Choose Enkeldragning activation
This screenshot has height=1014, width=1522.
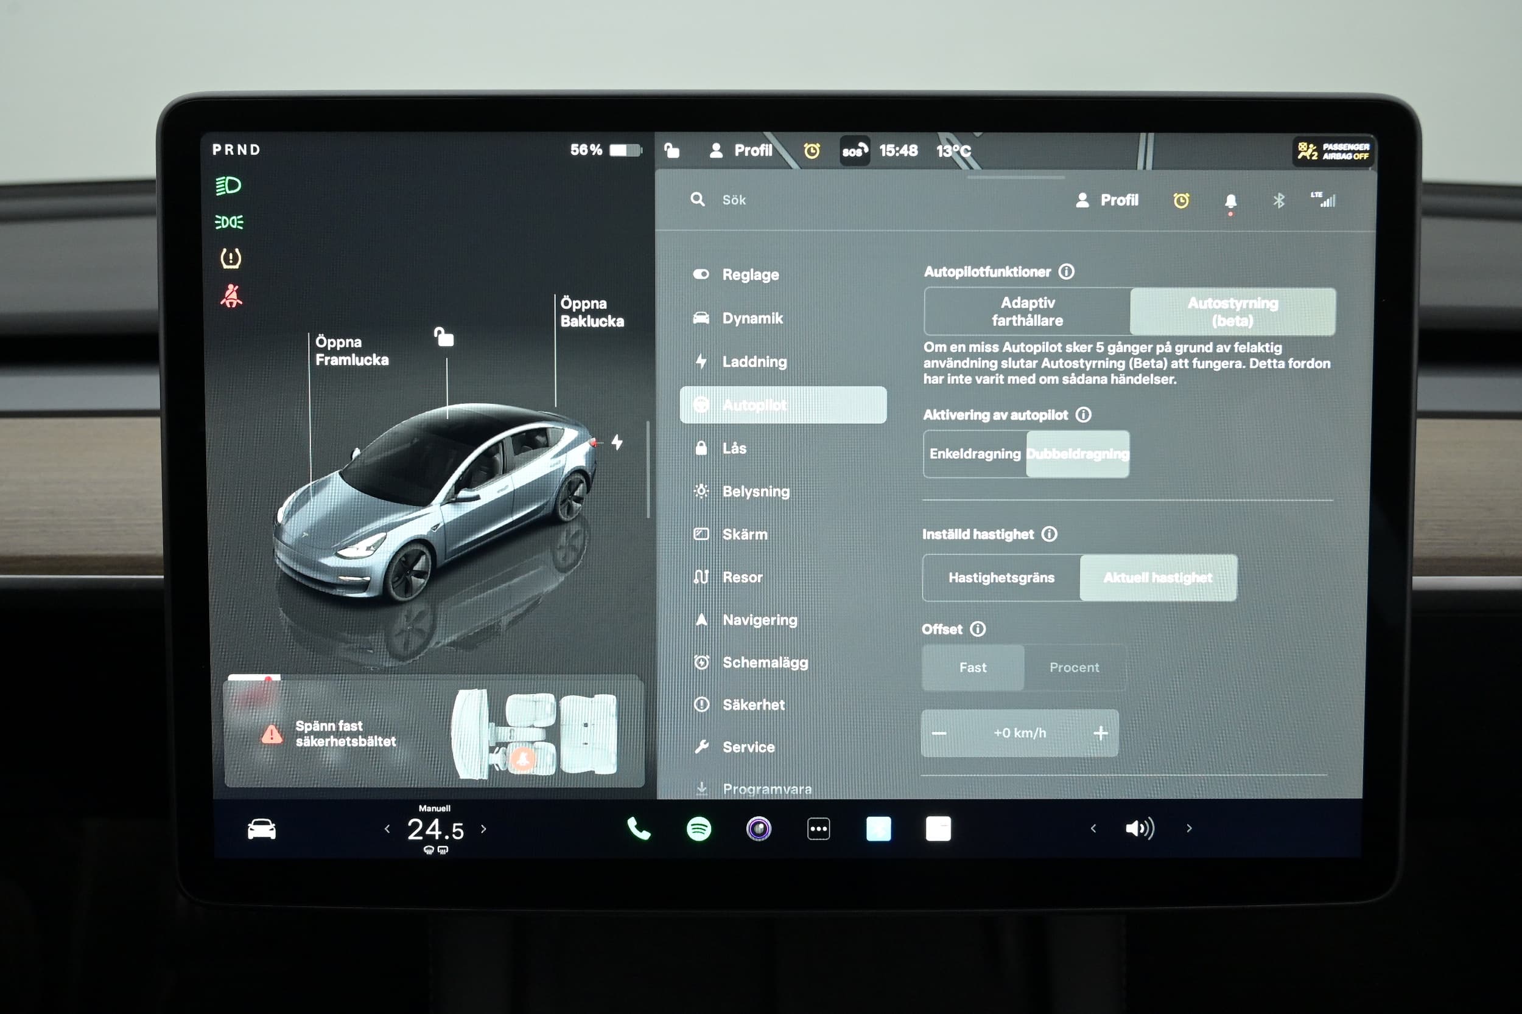point(975,454)
